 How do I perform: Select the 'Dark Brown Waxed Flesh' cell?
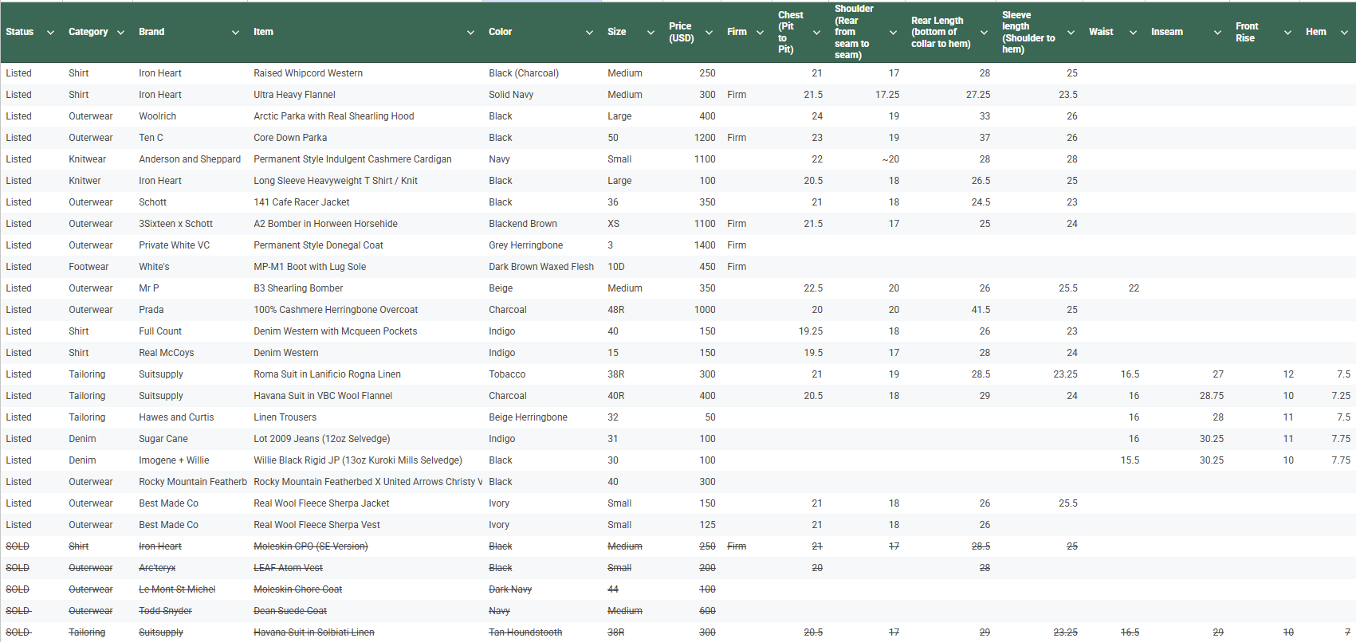point(541,267)
